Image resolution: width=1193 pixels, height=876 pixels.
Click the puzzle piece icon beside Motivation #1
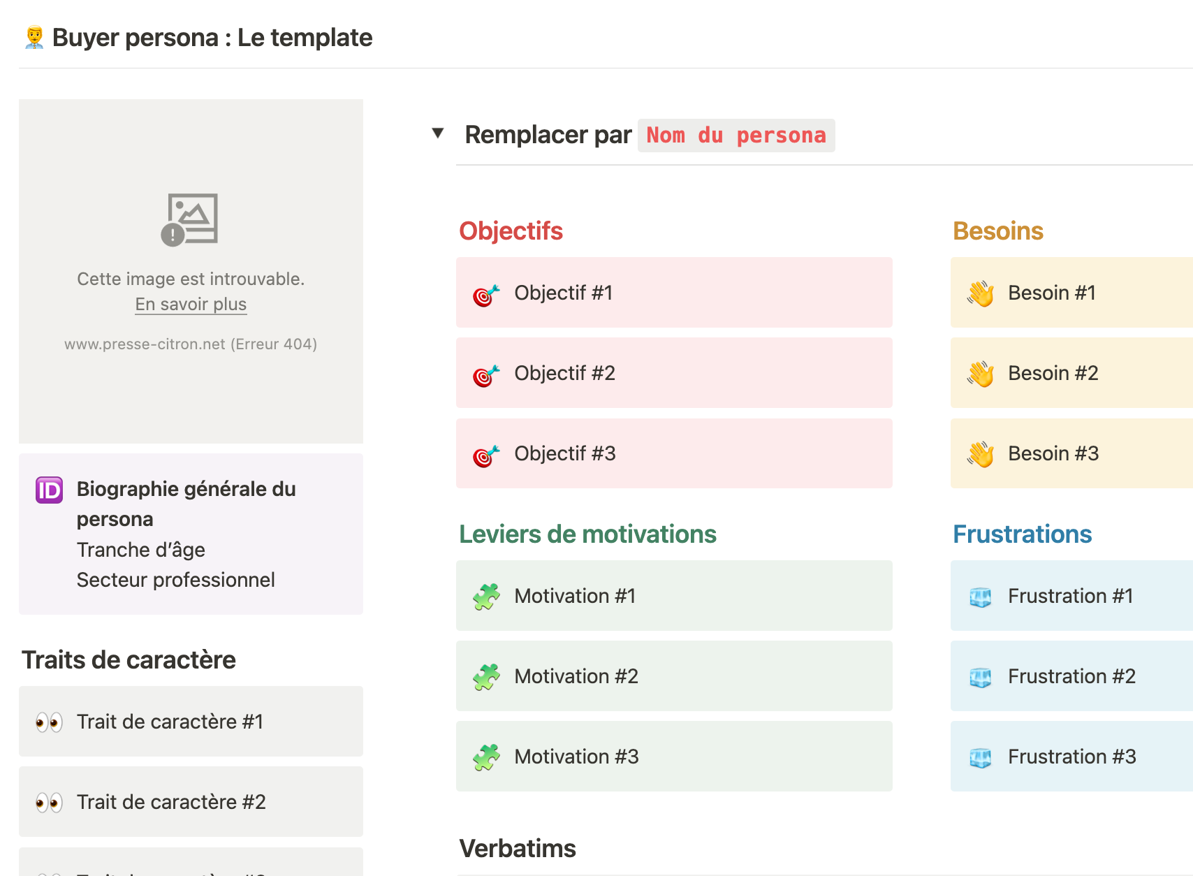[x=486, y=597]
